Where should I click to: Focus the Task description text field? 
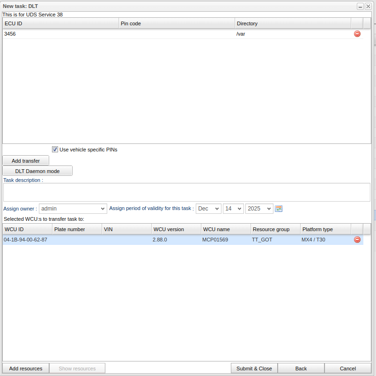pos(186,192)
